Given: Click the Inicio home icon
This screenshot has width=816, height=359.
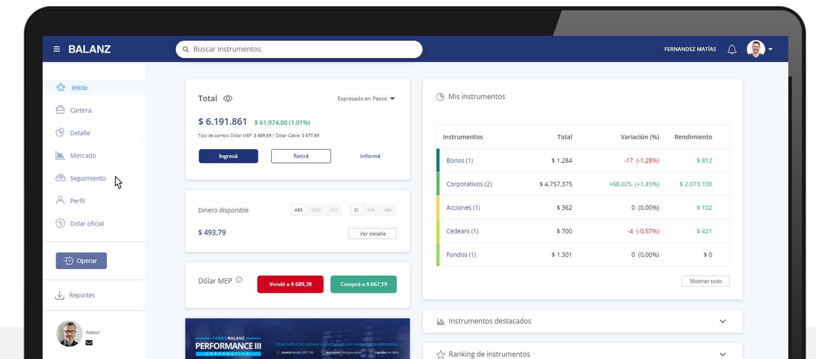Looking at the screenshot, I should point(61,87).
